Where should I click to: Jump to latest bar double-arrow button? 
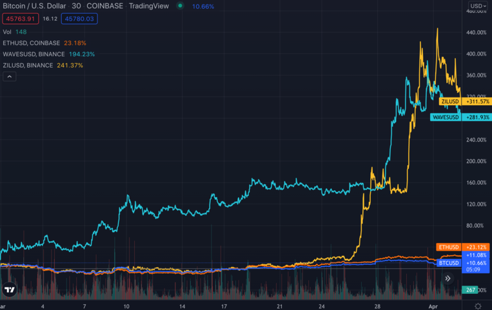click(x=448, y=278)
